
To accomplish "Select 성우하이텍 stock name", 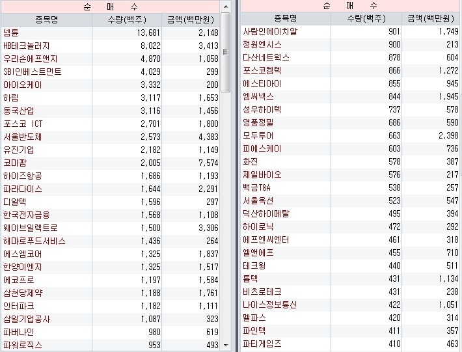I will (262, 109).
